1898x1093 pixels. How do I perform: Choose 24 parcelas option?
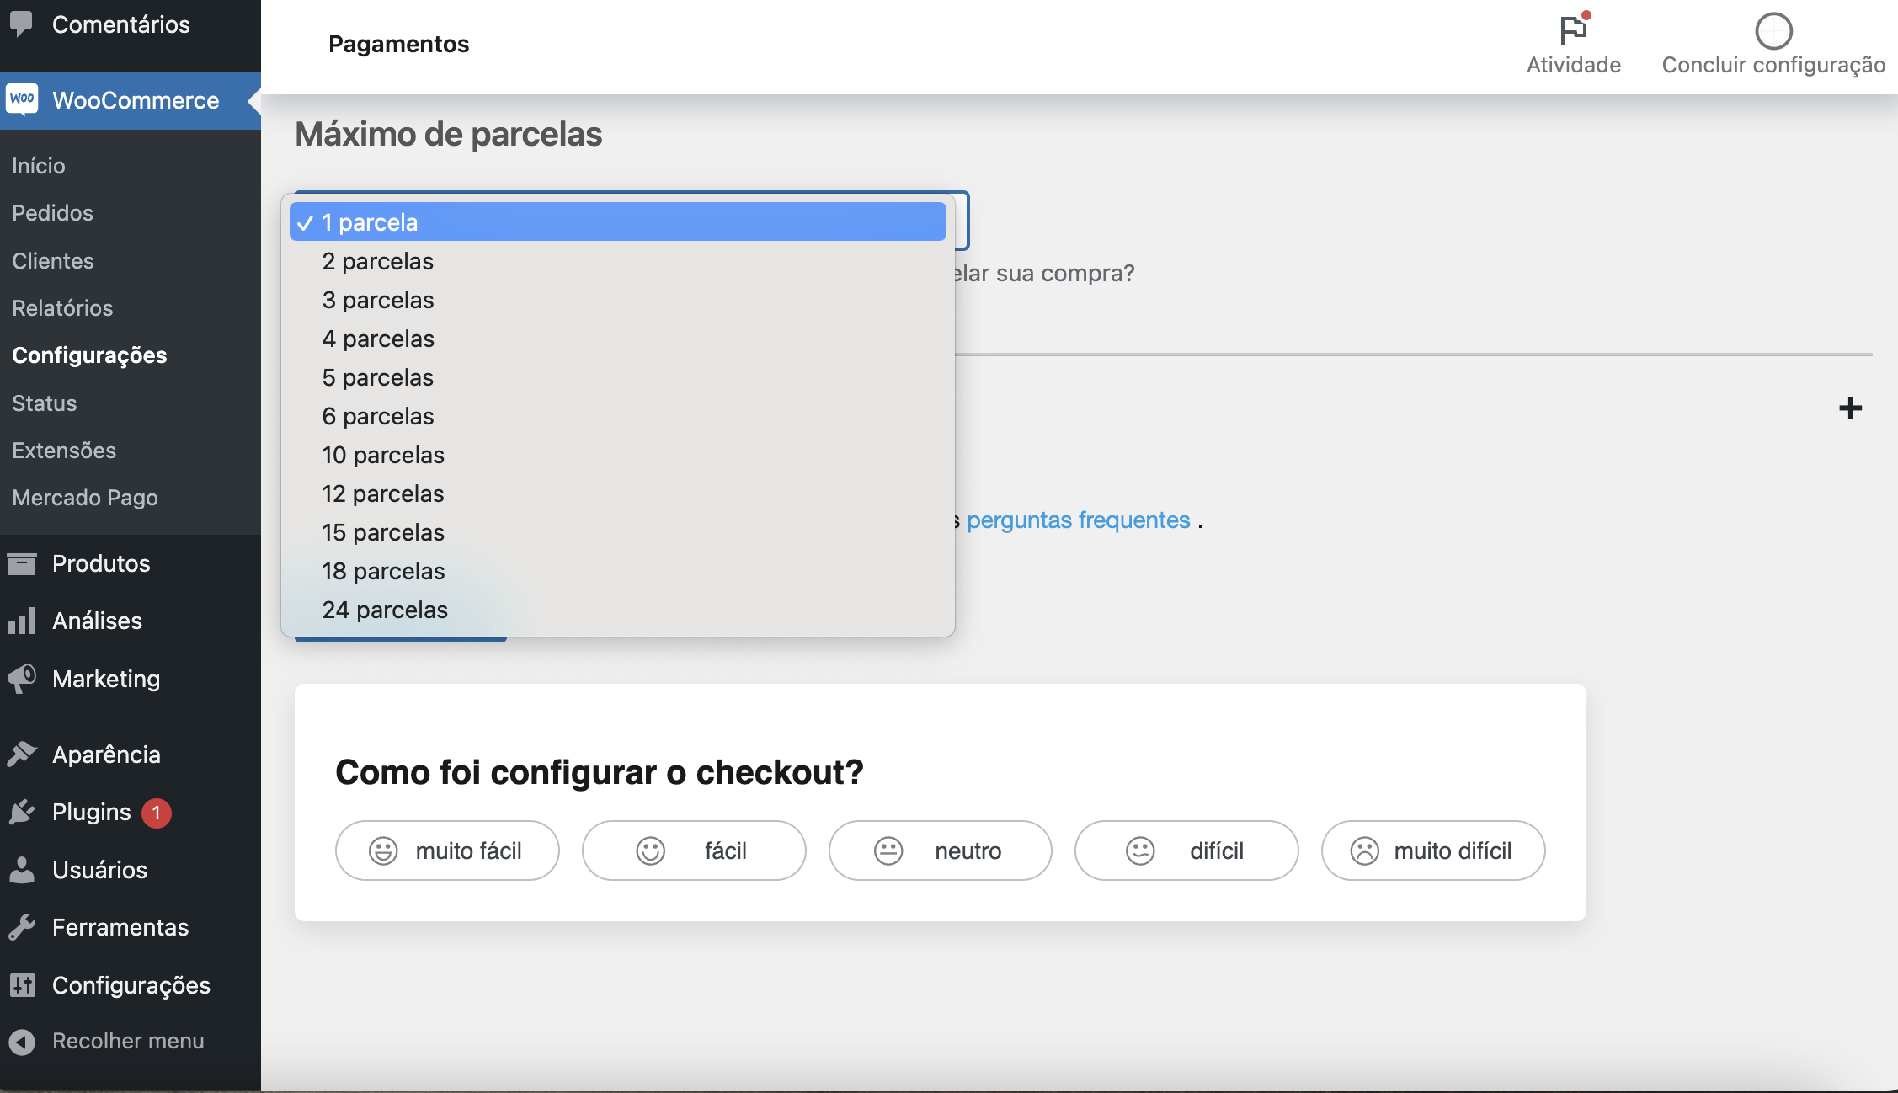tap(618, 610)
